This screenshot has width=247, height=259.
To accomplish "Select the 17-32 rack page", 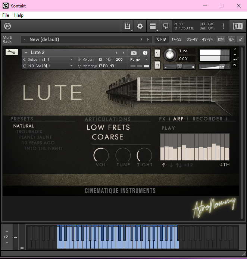I will [x=176, y=39].
